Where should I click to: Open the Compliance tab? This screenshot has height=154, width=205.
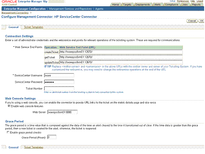click(171, 5)
